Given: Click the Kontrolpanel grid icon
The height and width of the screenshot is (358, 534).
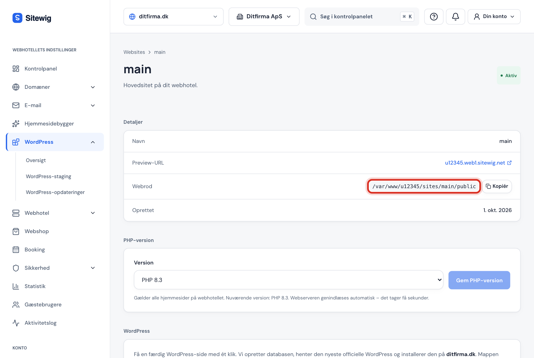Looking at the screenshot, I should [16, 69].
